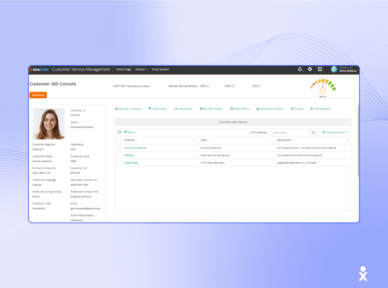Click the notifications bell icon

coord(299,69)
